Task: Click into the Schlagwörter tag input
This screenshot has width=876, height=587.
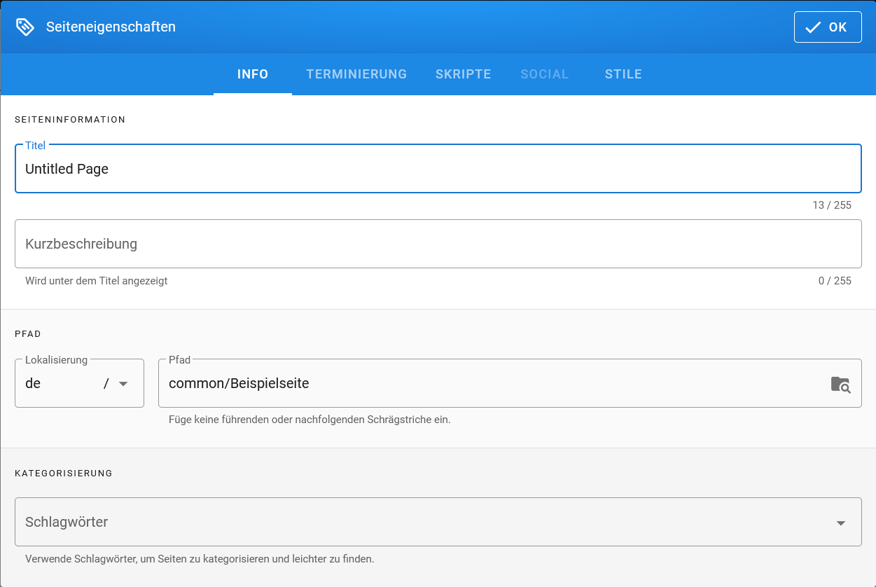Action: (420, 523)
